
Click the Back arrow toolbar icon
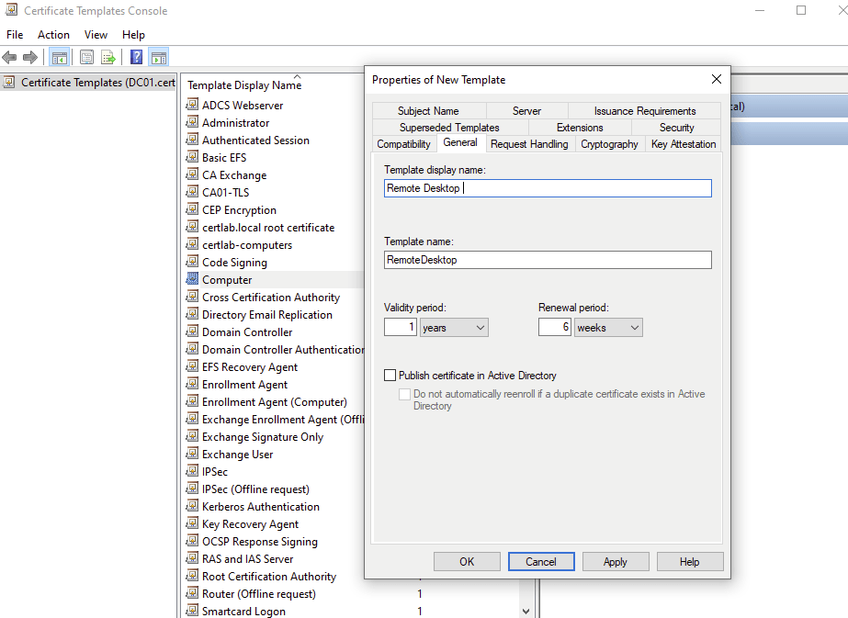point(10,58)
